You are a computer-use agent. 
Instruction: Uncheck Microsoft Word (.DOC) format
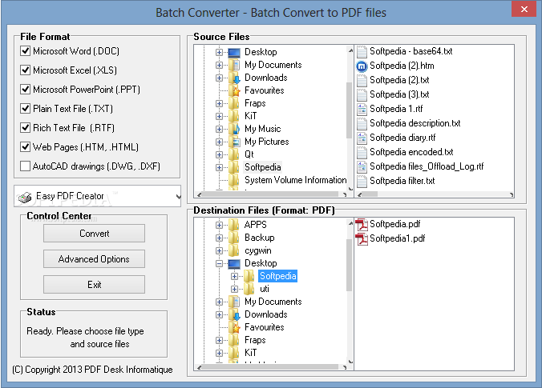point(25,51)
